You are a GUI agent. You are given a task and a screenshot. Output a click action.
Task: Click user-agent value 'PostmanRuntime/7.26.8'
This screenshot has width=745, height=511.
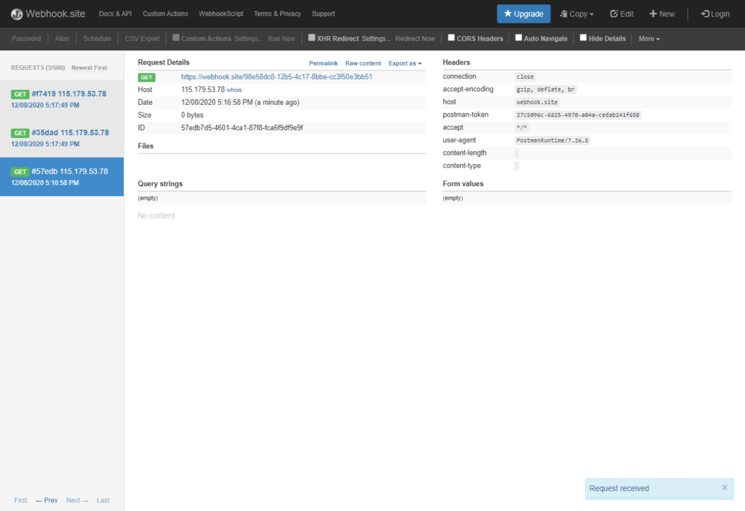click(553, 140)
